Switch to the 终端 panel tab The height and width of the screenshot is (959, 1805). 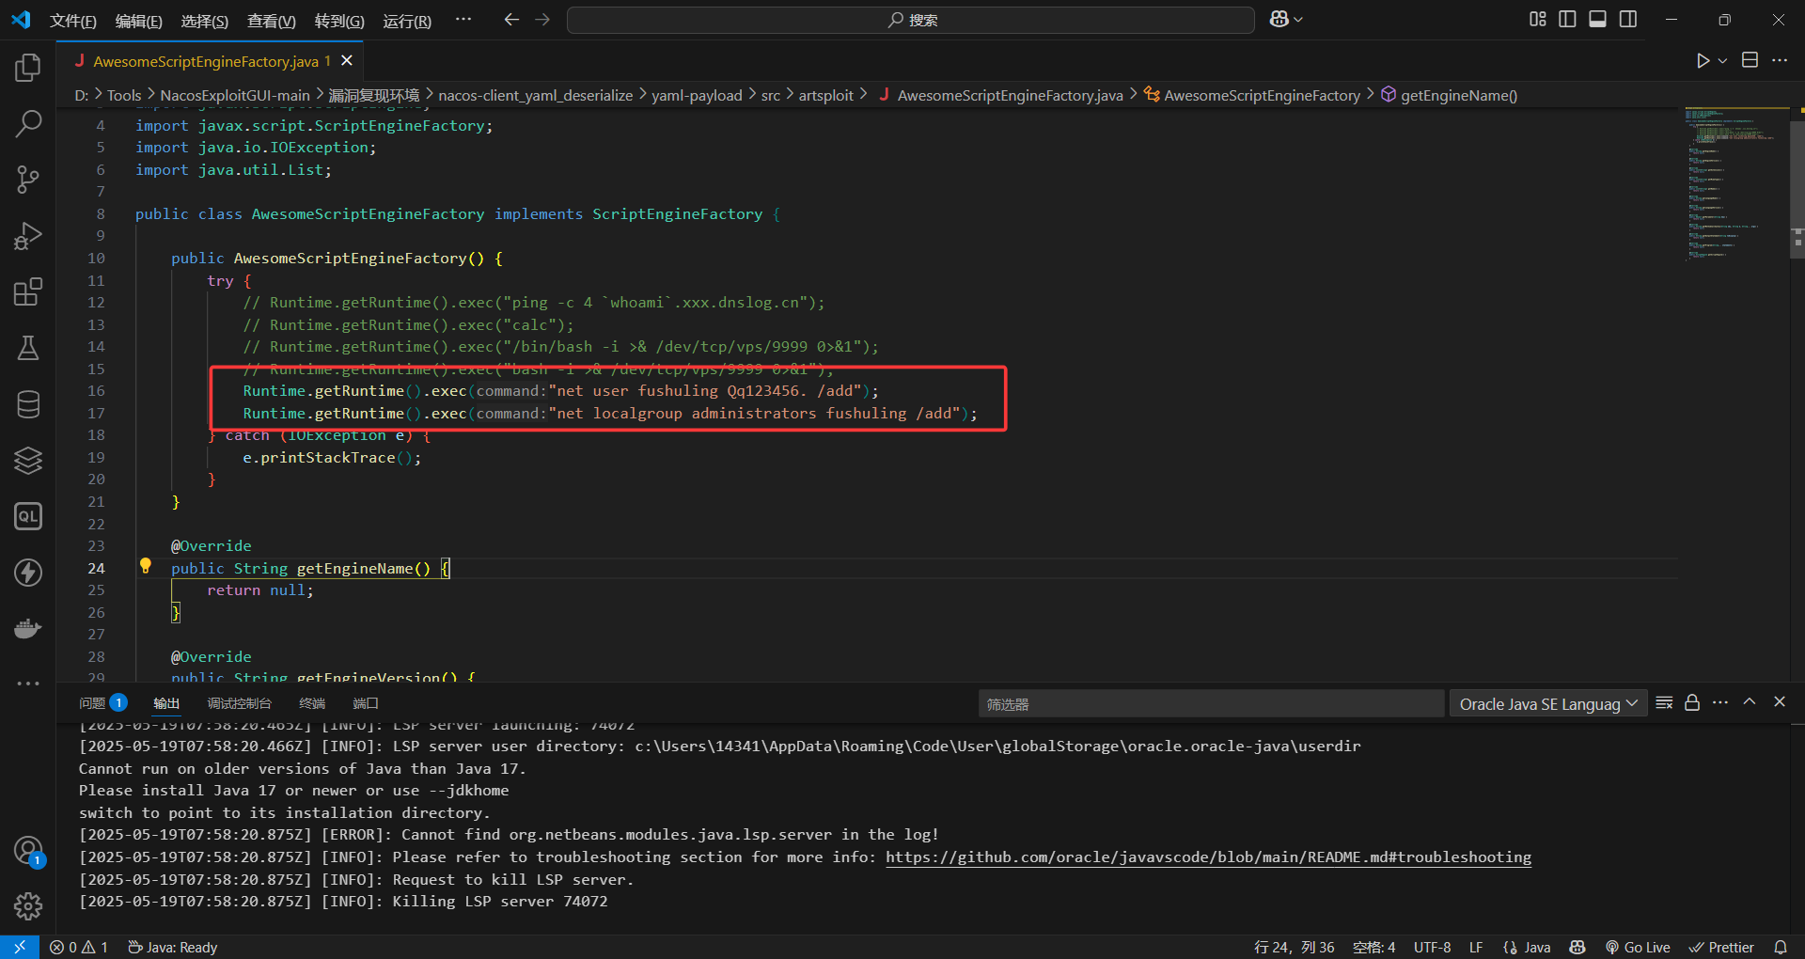(x=312, y=703)
